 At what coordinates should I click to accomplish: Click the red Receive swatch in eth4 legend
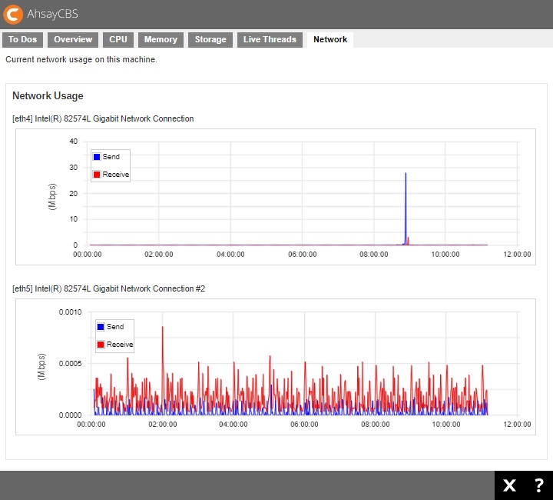pos(97,175)
